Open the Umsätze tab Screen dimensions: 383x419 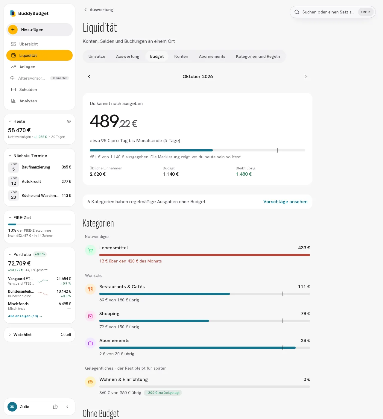[97, 56]
